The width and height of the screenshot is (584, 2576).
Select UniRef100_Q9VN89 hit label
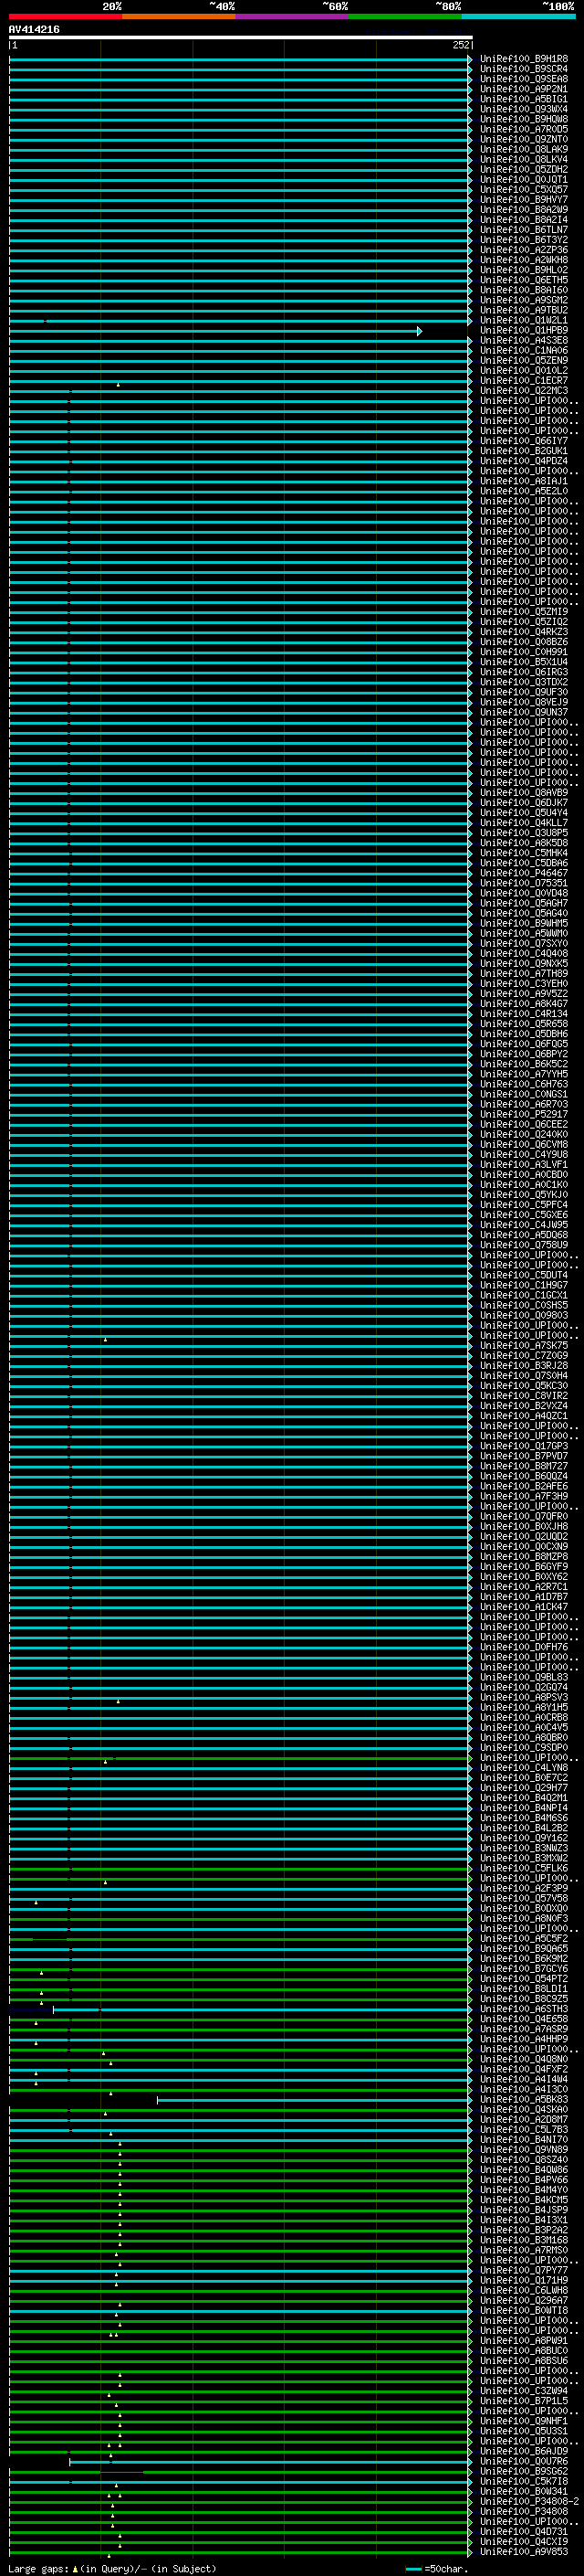click(x=524, y=2149)
